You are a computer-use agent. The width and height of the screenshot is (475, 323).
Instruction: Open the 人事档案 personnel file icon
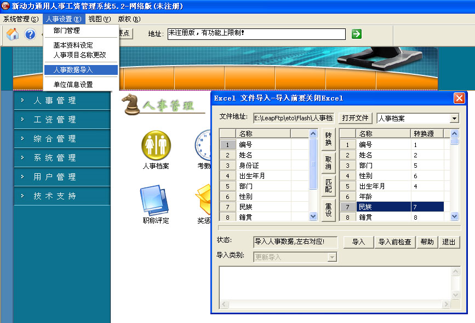pos(156,145)
